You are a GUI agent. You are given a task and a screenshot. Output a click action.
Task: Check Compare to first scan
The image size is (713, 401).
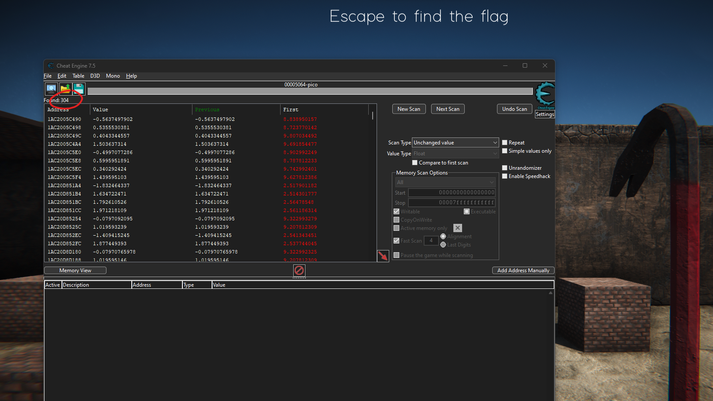(x=415, y=163)
